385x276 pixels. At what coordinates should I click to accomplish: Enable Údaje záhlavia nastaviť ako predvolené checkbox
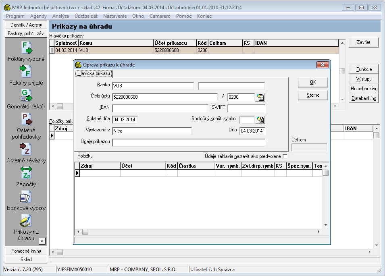(x=285, y=156)
